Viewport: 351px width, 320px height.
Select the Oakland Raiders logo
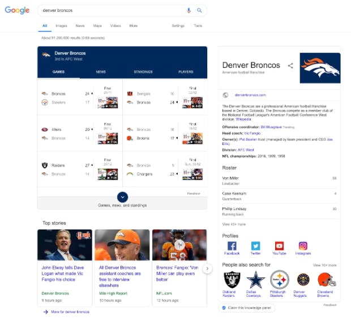pos(232,279)
